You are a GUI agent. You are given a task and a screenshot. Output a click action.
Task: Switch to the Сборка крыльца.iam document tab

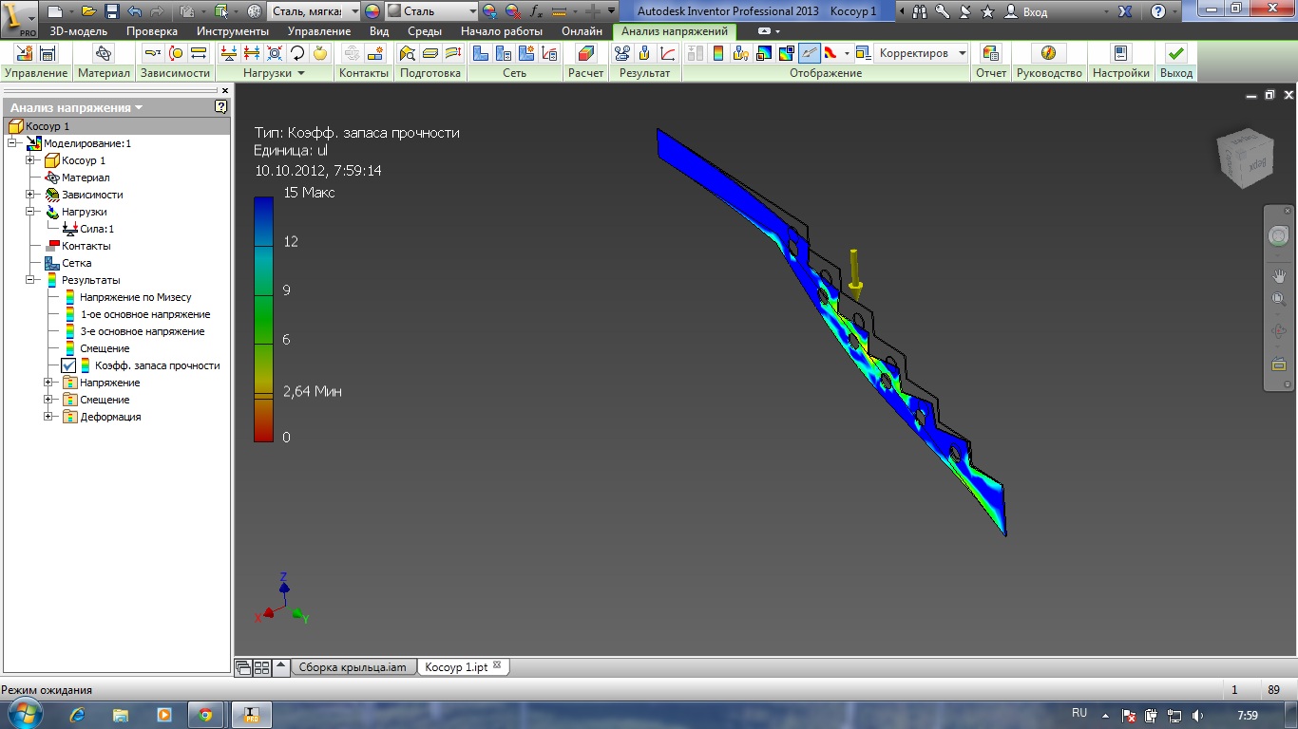point(353,667)
